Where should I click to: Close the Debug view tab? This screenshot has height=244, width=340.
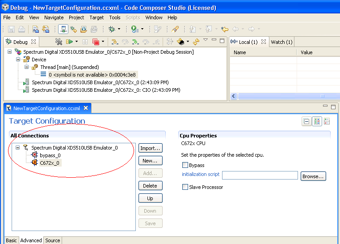click(34, 42)
